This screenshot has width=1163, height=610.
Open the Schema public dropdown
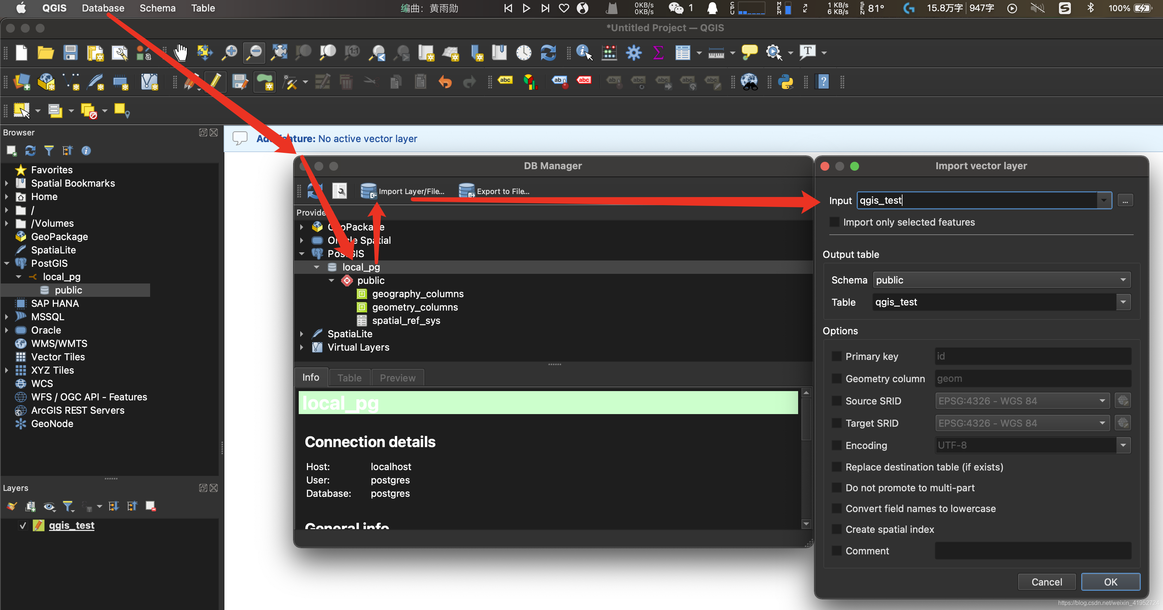coord(1001,280)
